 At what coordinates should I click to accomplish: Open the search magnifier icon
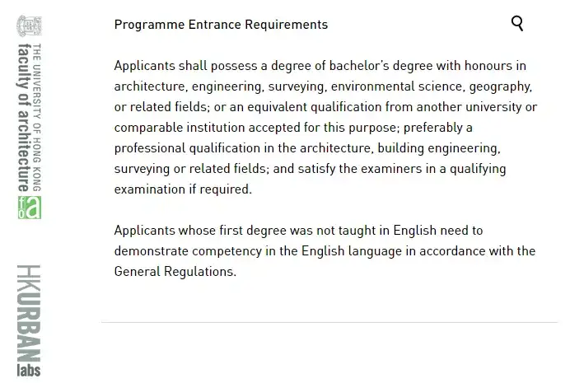517,24
